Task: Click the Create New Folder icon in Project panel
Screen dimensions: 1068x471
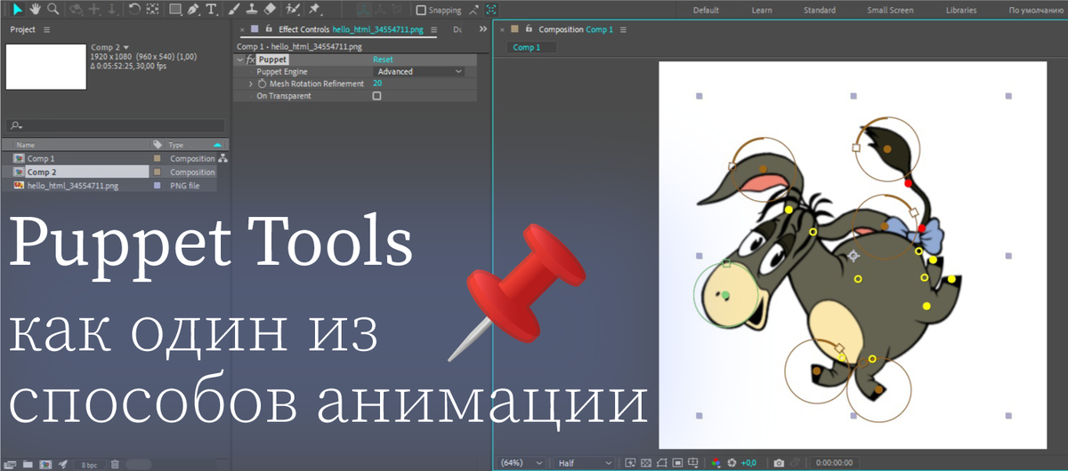Action: 28,464
